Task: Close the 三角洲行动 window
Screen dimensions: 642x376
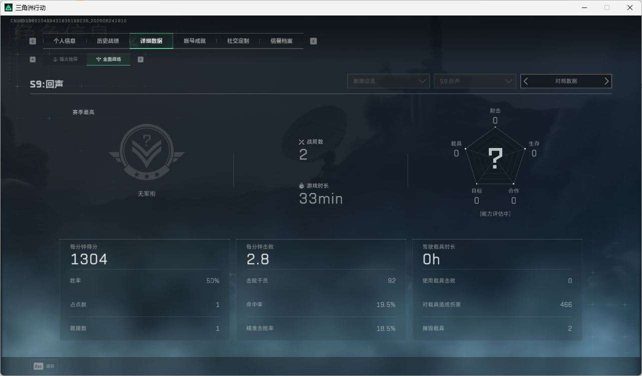Action: click(x=630, y=7)
